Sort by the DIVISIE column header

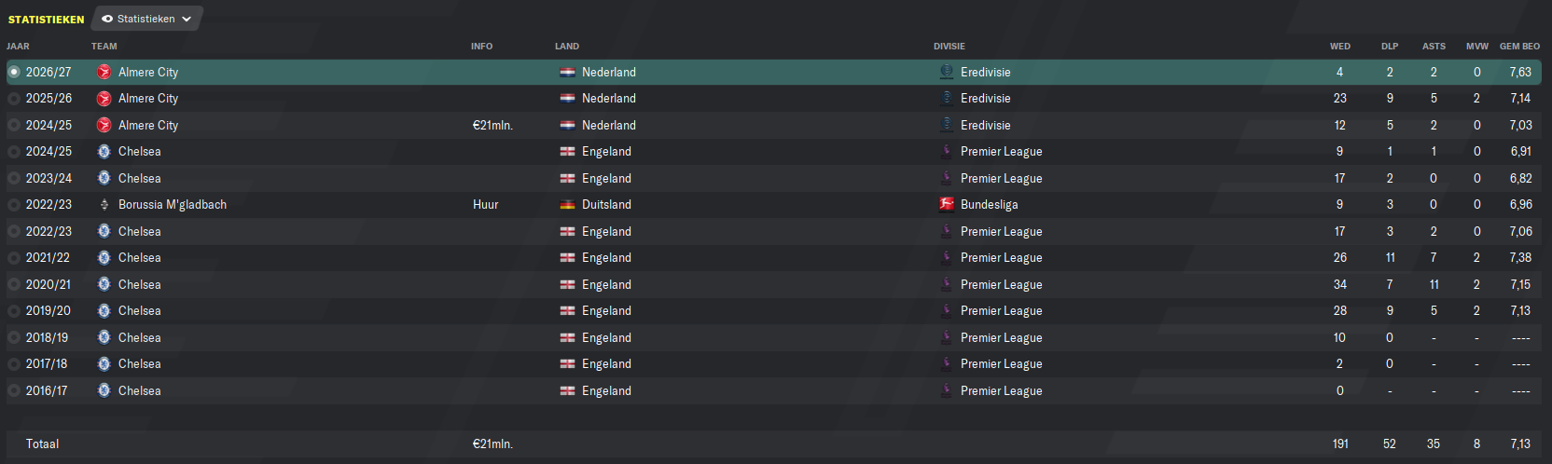tap(949, 46)
